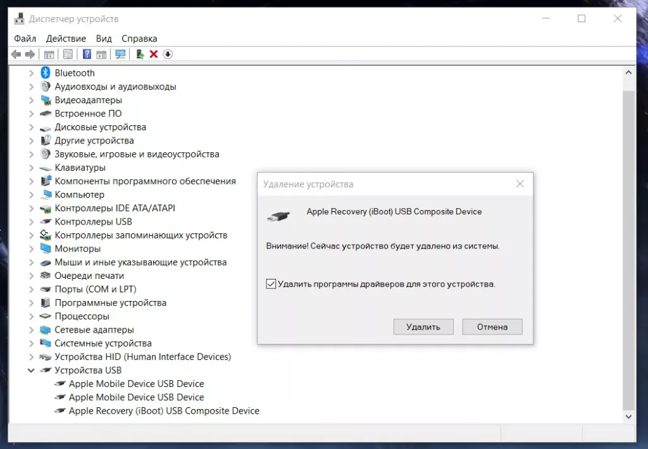Click Scan for hardware changes monitor icon
Image resolution: width=648 pixels, height=449 pixels.
coord(120,54)
